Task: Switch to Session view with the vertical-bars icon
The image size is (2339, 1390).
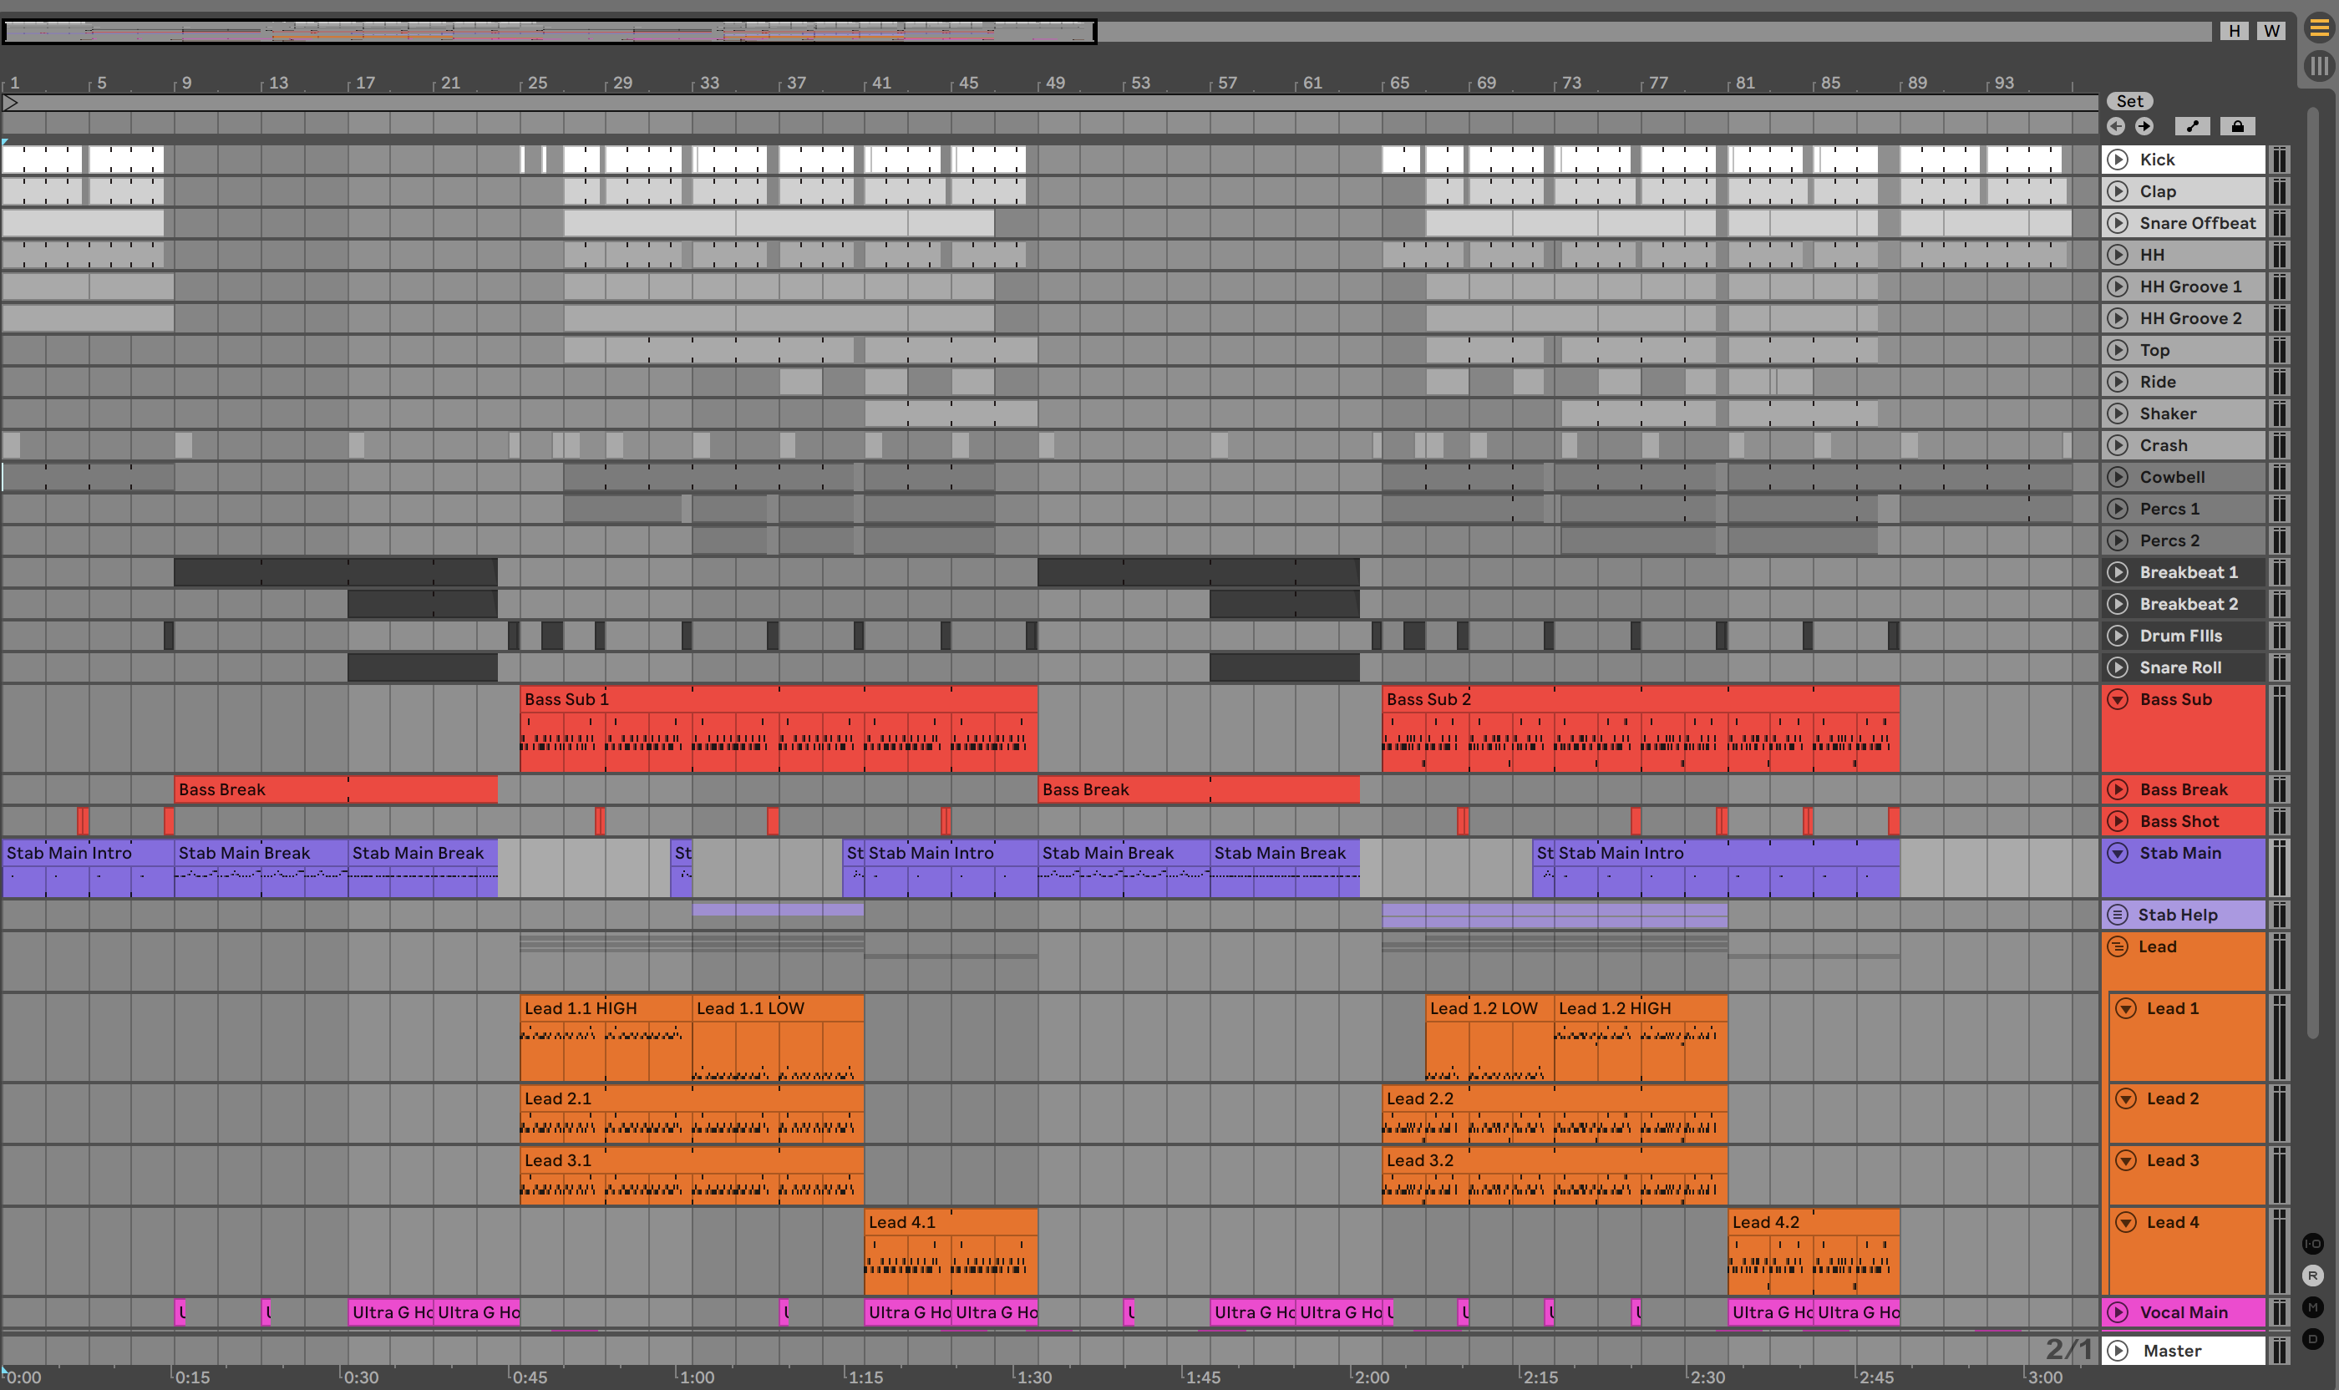Action: click(x=2319, y=65)
